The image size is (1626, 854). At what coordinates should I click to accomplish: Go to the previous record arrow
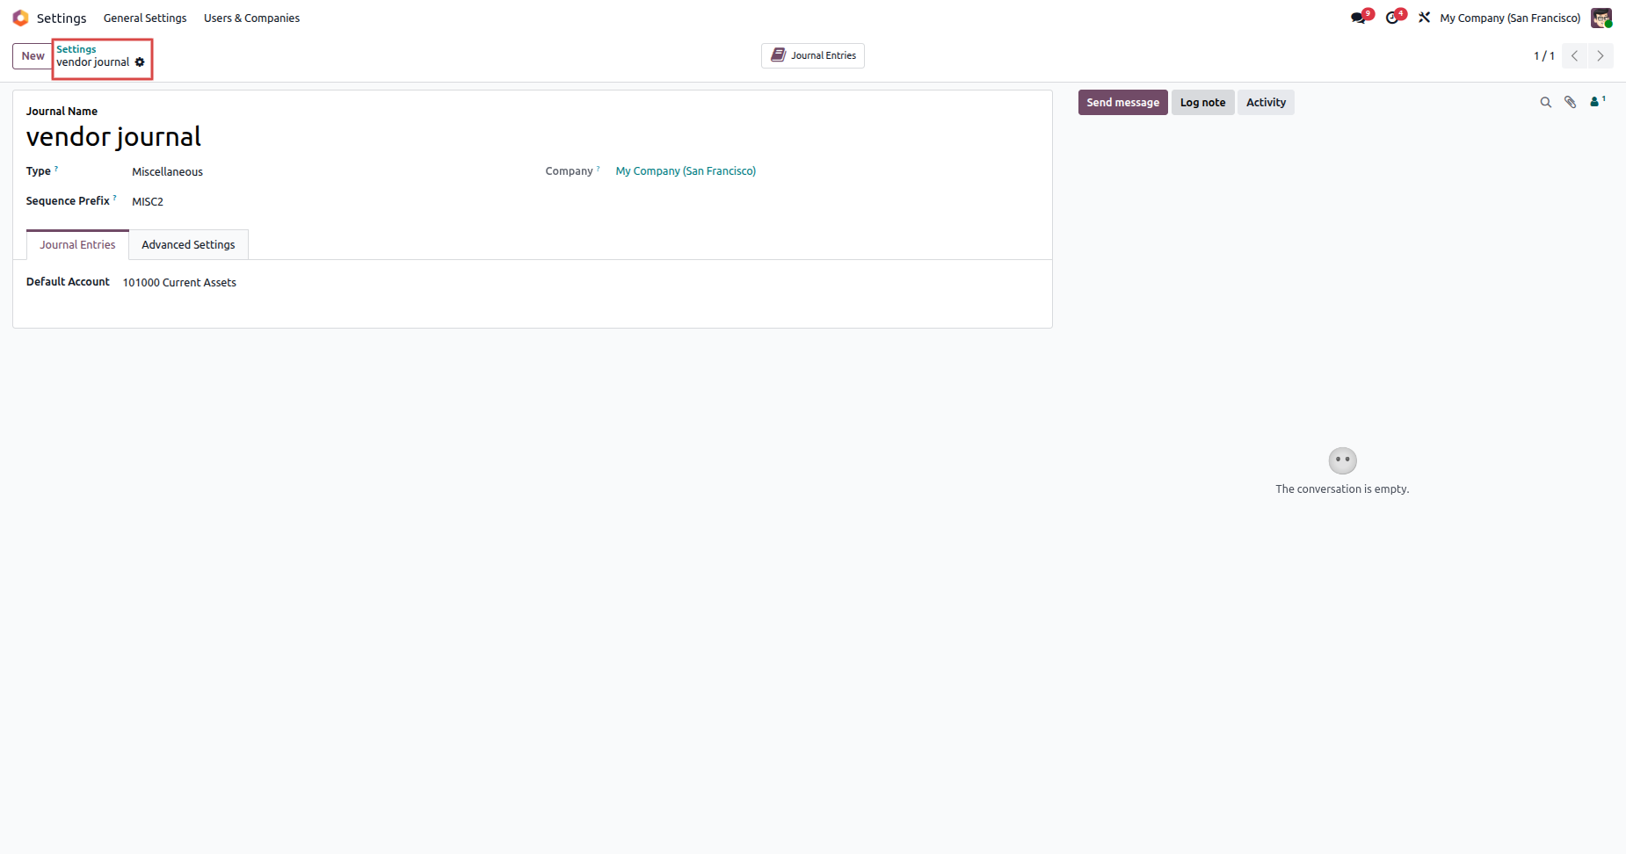tap(1574, 56)
